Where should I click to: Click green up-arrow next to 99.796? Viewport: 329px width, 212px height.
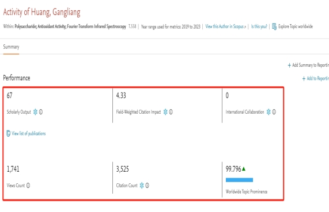coord(244,169)
